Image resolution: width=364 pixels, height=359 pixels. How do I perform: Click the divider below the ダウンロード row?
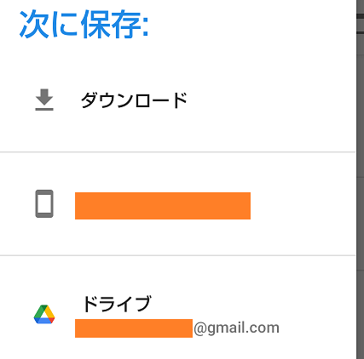pos(178,152)
